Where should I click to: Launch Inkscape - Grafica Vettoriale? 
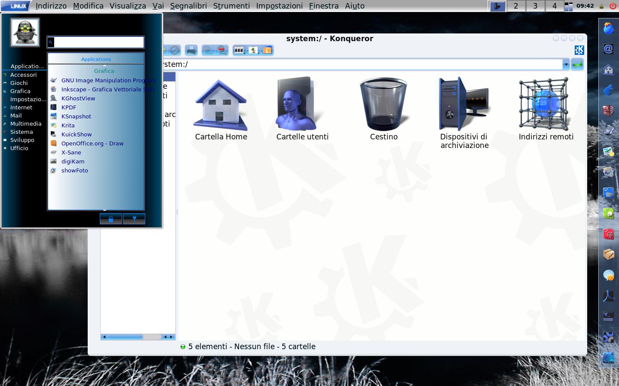pos(102,89)
